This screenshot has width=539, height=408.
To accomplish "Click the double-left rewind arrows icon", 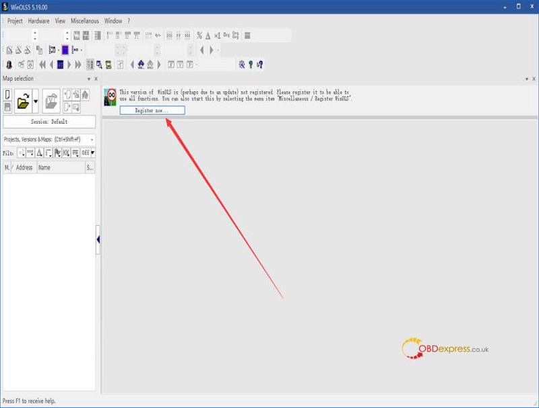I will pyautogui.click(x=42, y=65).
